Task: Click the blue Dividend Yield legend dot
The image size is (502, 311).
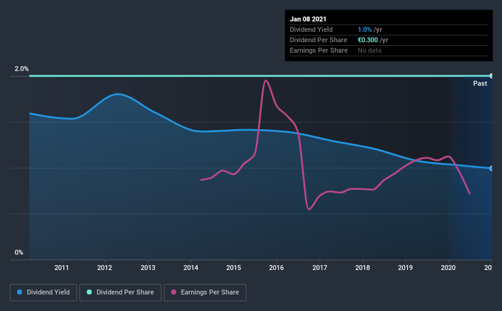Action: [x=20, y=292]
